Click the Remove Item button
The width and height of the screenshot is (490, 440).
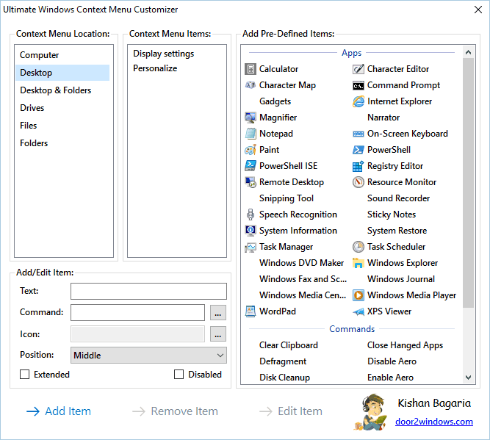coord(175,411)
